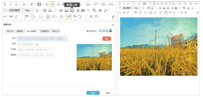Click the 宽度 width input field

tap(26, 44)
